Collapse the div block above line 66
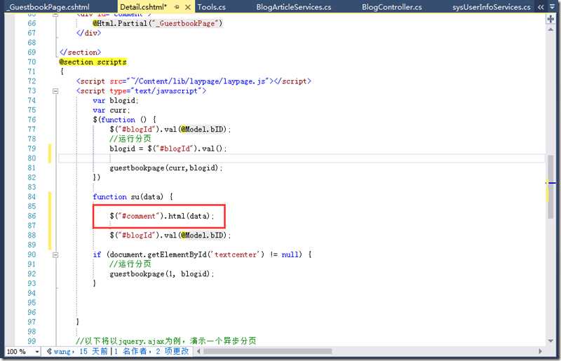The width and height of the screenshot is (561, 361). (55, 15)
